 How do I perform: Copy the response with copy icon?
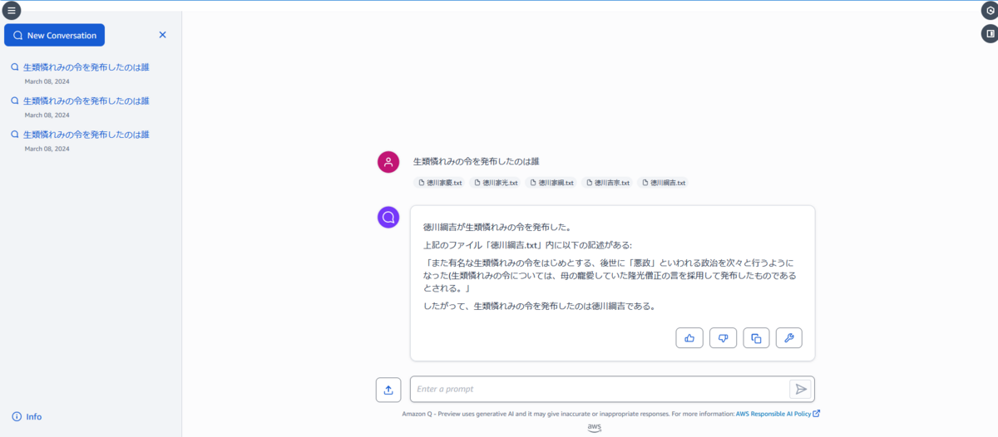click(756, 338)
